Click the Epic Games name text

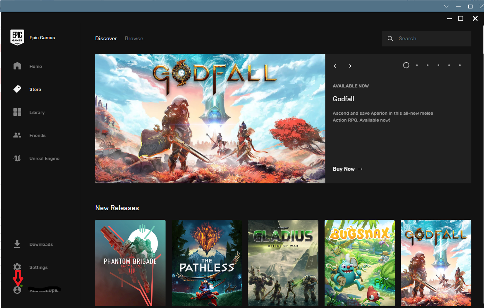coord(42,38)
